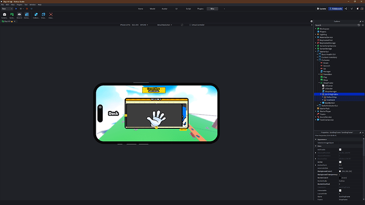Open the Edit menu
The width and height of the screenshot is (365, 205).
pyautogui.click(x=7, y=5)
